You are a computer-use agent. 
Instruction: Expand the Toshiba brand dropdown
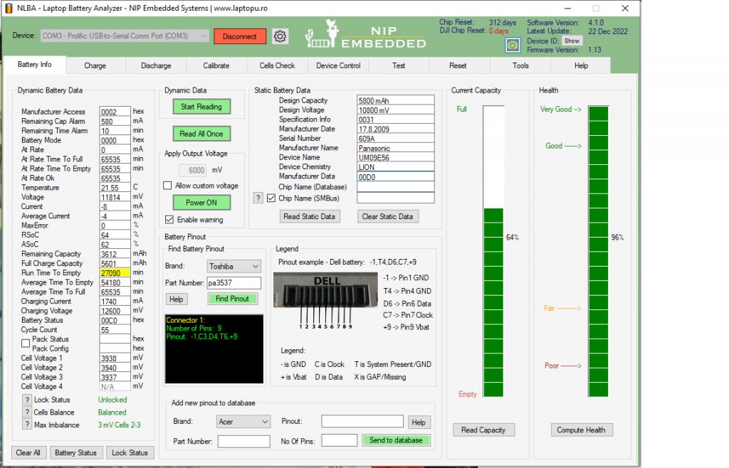[234, 266]
